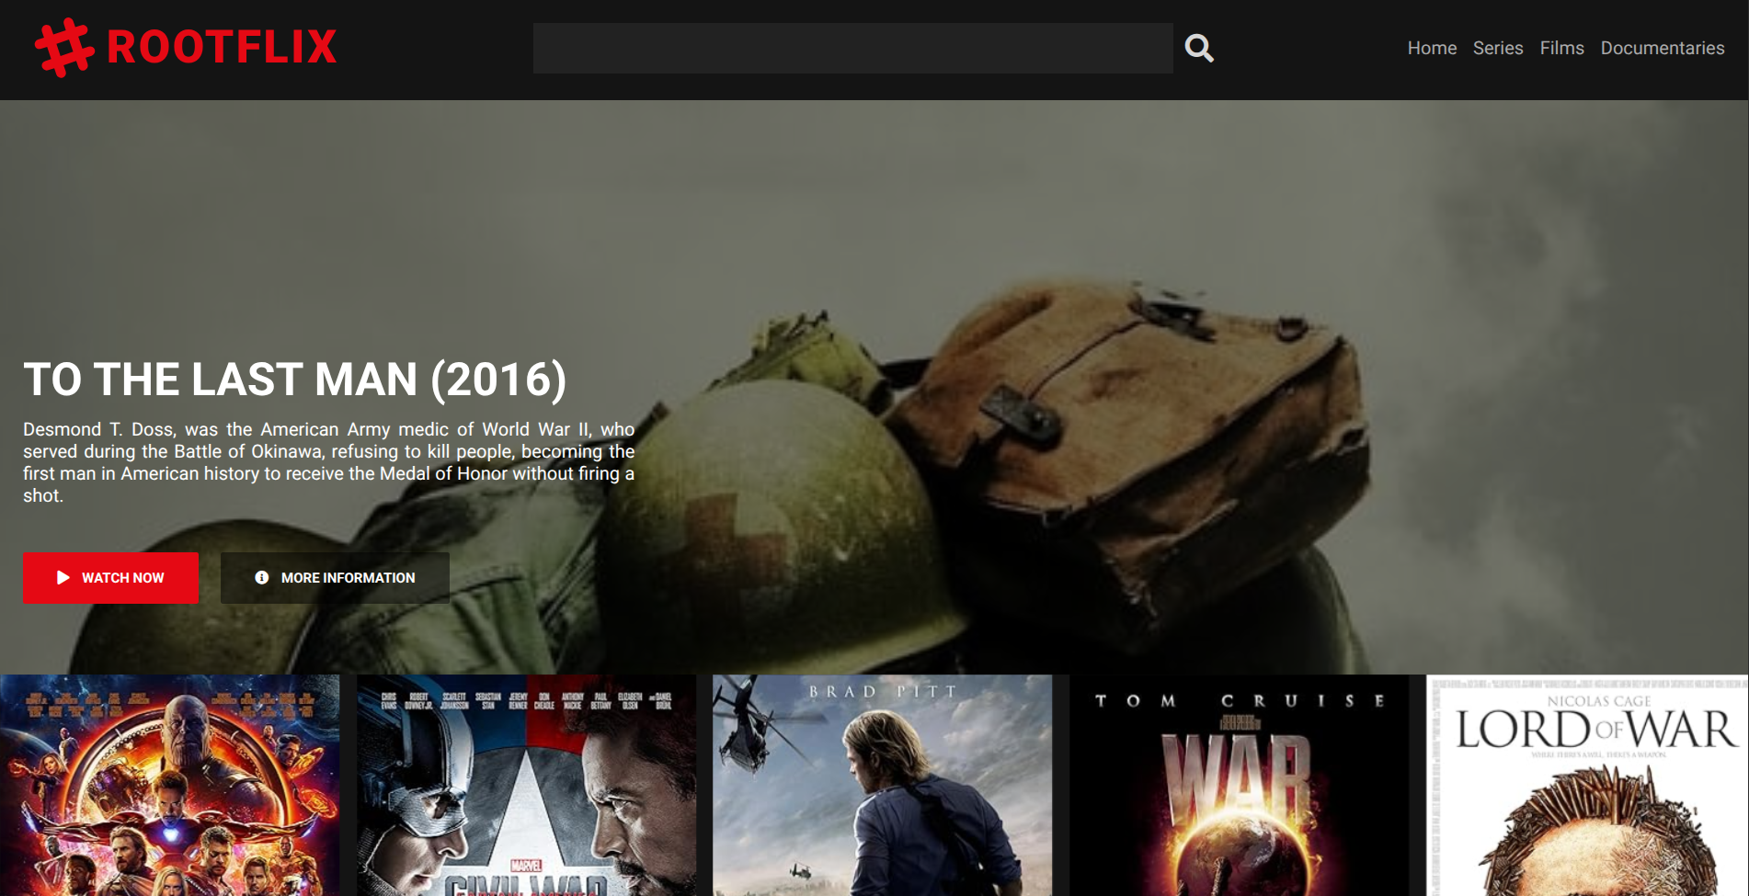Screen dimensions: 1749x896
Task: Click the info circle icon in More Information
Action: (262, 577)
